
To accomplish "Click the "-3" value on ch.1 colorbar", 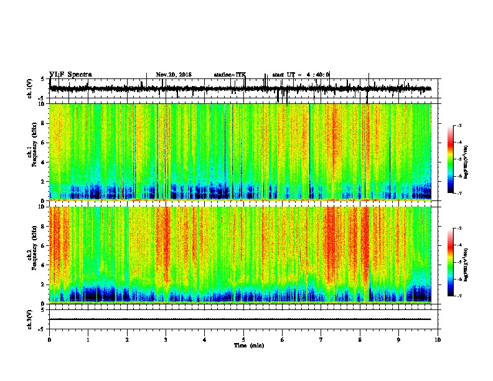I will [x=459, y=126].
